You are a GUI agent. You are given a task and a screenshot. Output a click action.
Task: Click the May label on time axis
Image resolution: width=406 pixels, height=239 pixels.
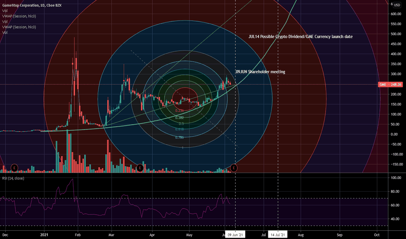(x=189, y=235)
